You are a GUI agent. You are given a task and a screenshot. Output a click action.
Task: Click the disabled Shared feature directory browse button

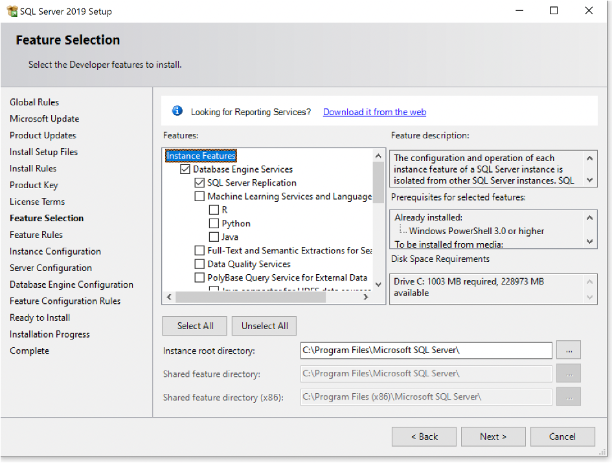pos(568,373)
